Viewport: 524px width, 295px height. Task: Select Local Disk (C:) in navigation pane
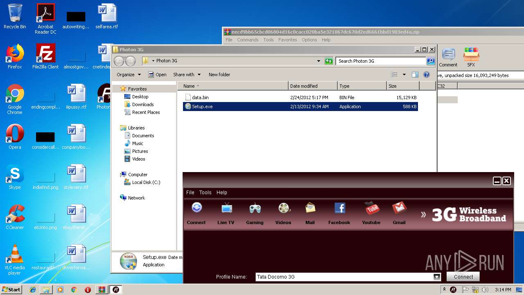tap(142, 182)
